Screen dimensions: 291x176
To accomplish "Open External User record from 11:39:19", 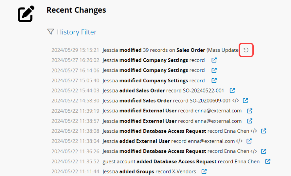I will click(249, 111).
